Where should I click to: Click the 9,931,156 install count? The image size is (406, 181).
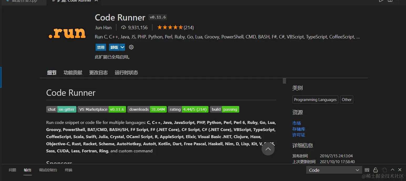(x=138, y=27)
